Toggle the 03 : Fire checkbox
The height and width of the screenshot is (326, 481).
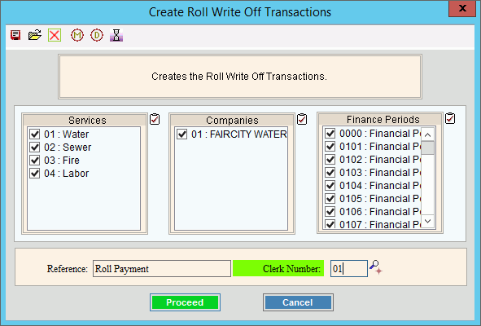click(x=35, y=160)
